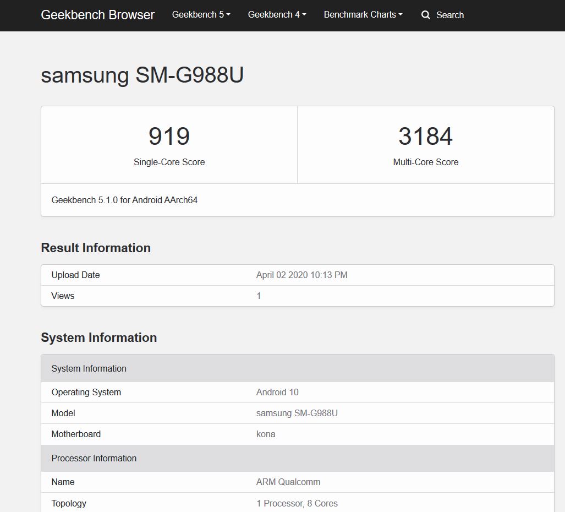Click the processor Name label
565x512 pixels.
(x=63, y=482)
